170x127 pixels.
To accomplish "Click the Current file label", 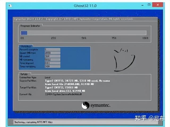I will [x=25, y=94].
